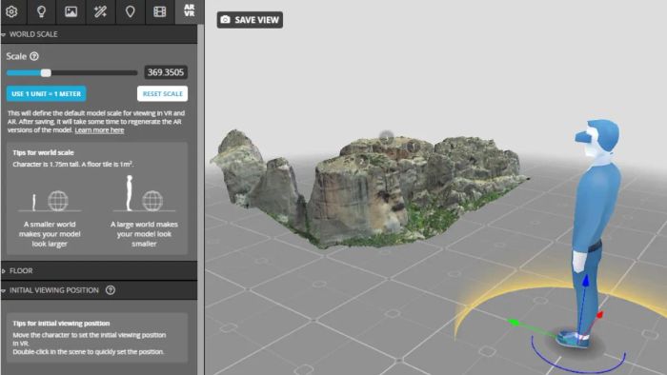This screenshot has width=667, height=375.
Task: Click 'A smaller world makes your model look larger' caption
Action: click(x=50, y=234)
